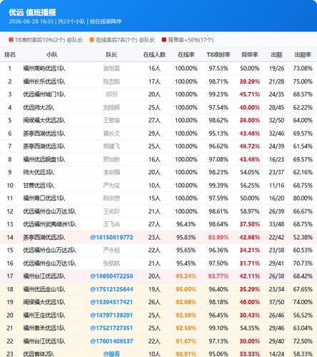Screen dimensions: 317x357
Task: Click team name 福州台江优远1队
Action: click(44, 341)
